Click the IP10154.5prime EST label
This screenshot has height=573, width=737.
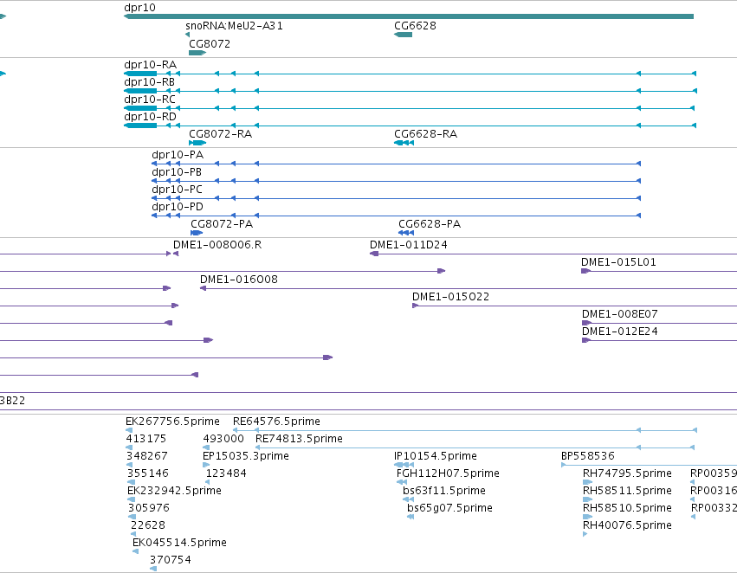[x=436, y=456]
